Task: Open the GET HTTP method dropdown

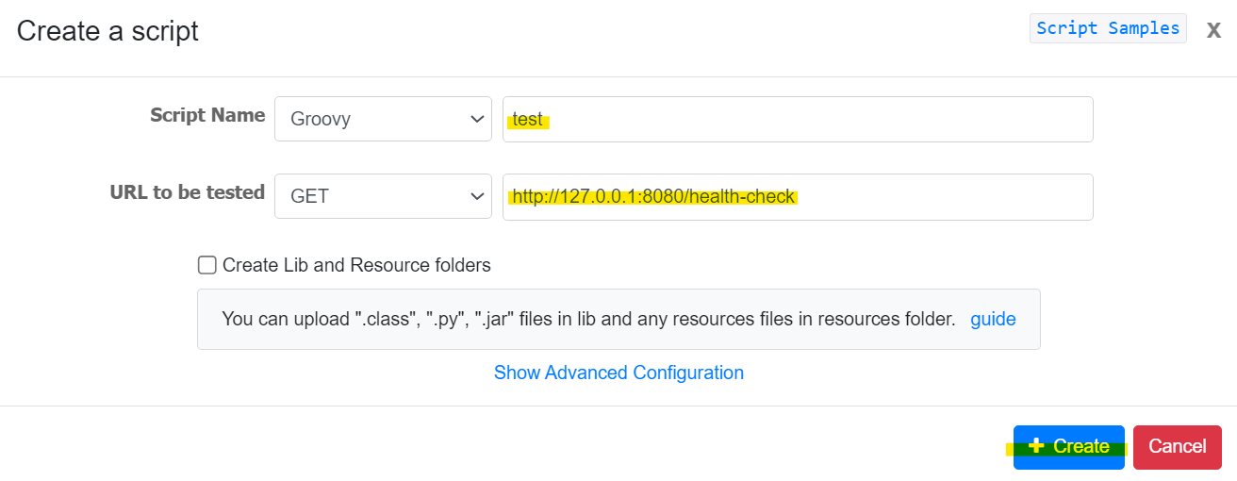Action: coord(383,196)
